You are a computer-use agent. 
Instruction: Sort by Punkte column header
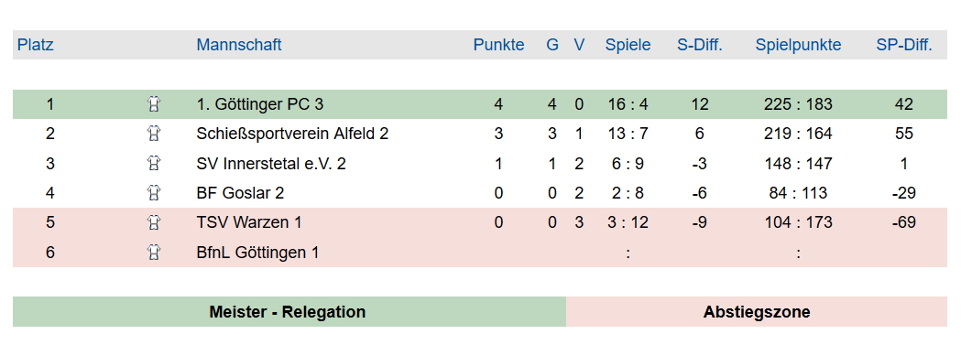pyautogui.click(x=499, y=45)
